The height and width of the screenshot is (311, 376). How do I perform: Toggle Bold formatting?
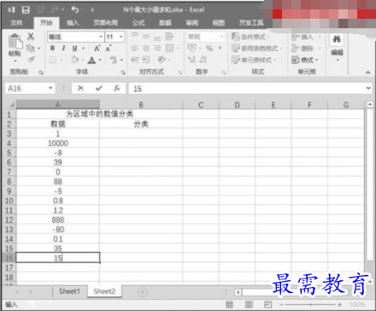tap(52, 48)
